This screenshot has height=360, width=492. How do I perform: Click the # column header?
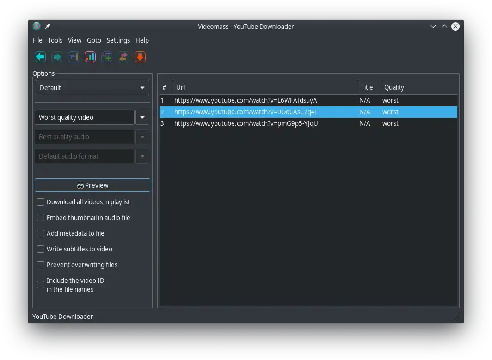[x=166, y=87]
